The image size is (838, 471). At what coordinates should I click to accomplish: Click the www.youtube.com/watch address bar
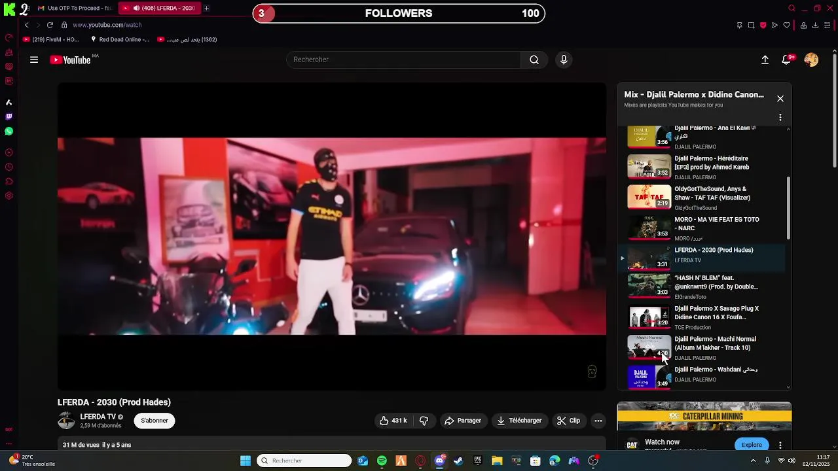(107, 25)
